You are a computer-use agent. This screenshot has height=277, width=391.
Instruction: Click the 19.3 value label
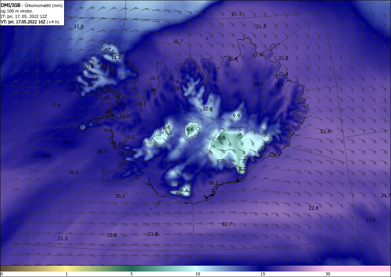pos(141,104)
